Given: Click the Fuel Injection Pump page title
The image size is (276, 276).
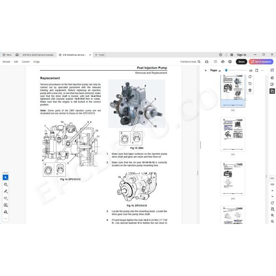Looking at the screenshot, I should pos(152,68).
